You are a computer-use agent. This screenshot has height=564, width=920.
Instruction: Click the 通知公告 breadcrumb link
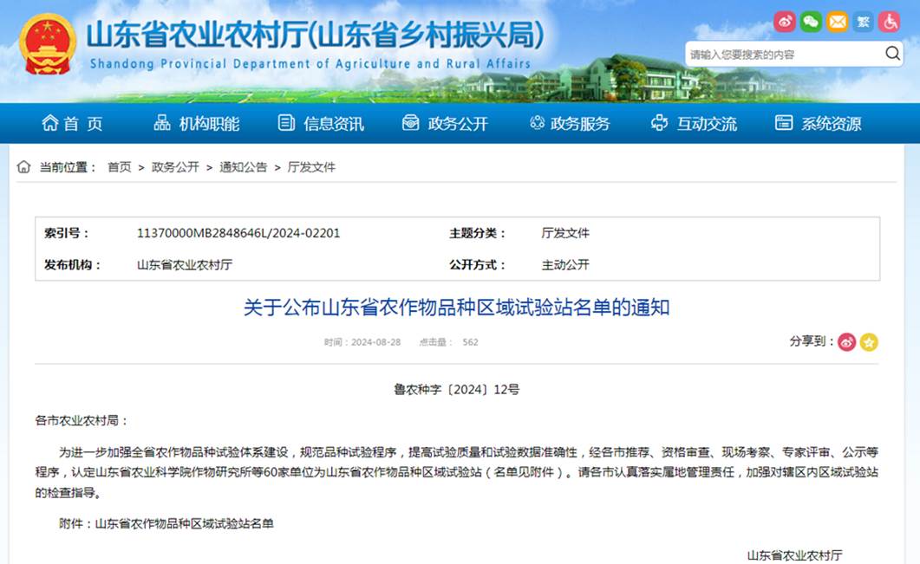(x=243, y=167)
